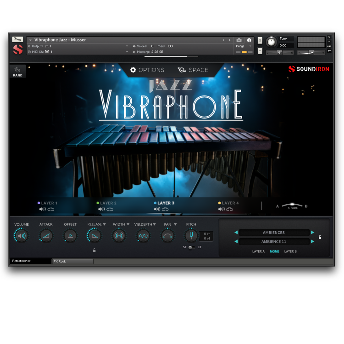Click the Pitch tuning fork knob
Viewport: 344px width, 344px height.
coord(191,235)
